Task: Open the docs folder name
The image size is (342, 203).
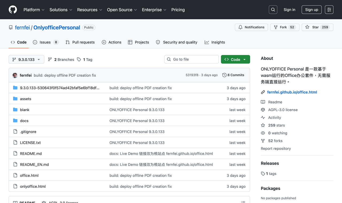Action: pos(24,121)
